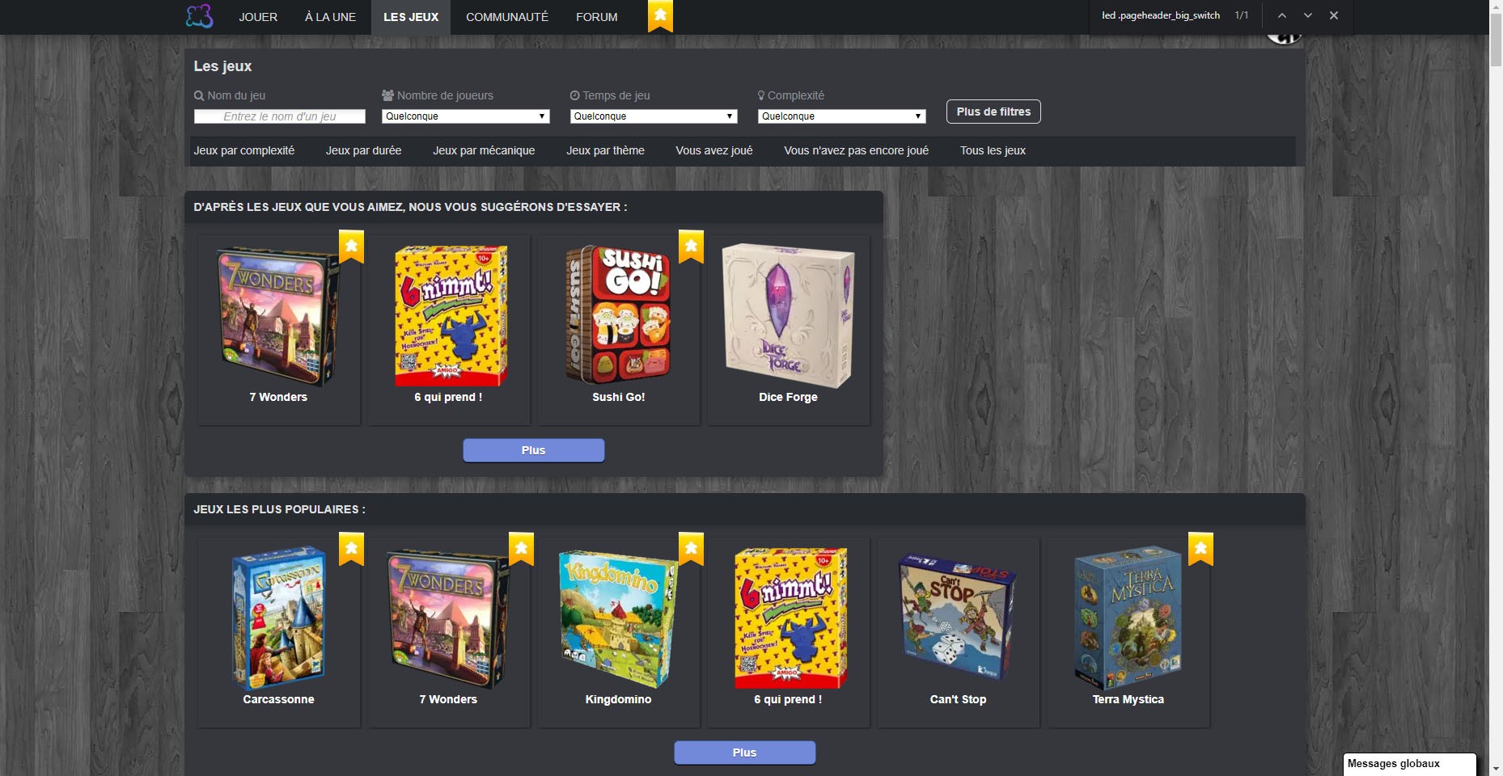Open the Terra Mystica box image
The image size is (1503, 776).
tap(1128, 618)
